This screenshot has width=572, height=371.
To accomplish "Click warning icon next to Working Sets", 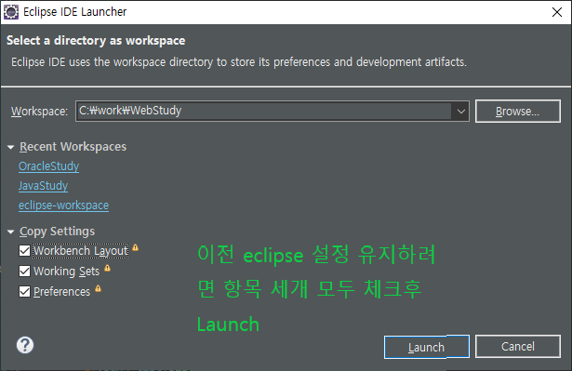I will pos(107,268).
